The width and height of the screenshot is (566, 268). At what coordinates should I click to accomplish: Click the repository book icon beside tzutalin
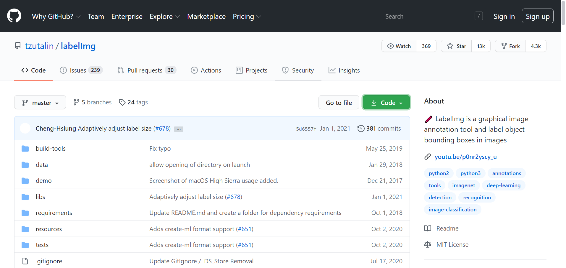(18, 46)
